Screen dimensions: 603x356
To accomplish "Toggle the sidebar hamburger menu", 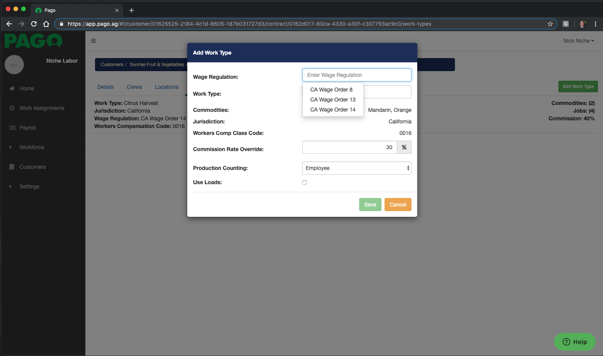I will click(x=93, y=41).
